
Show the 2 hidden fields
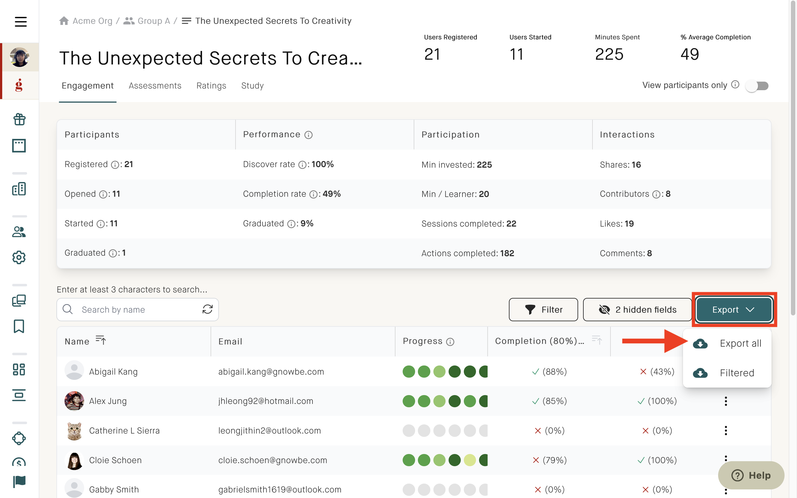pyautogui.click(x=637, y=310)
